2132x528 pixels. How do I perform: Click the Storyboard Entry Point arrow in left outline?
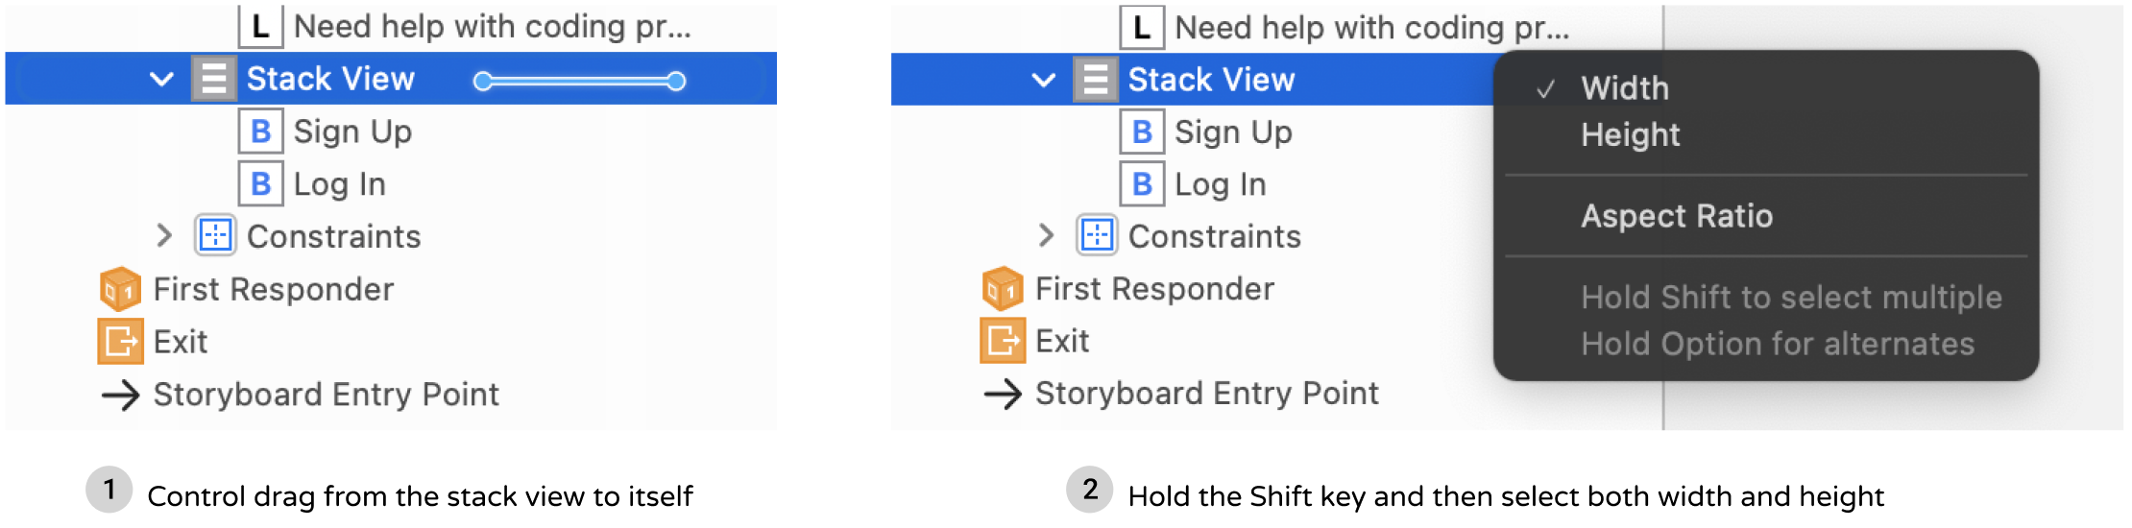pos(120,395)
